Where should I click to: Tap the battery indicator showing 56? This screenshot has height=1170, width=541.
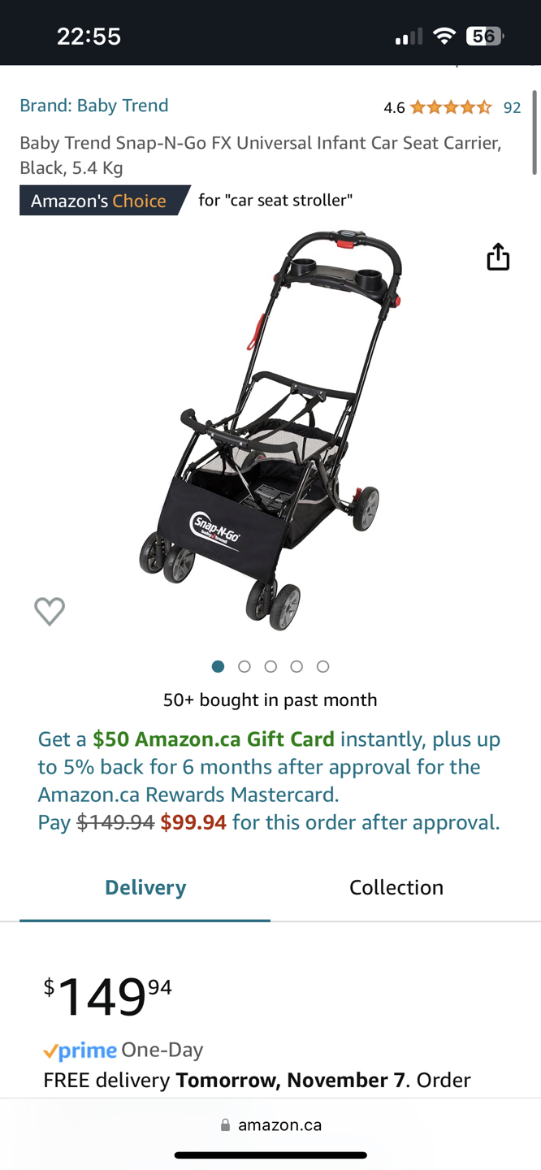485,36
